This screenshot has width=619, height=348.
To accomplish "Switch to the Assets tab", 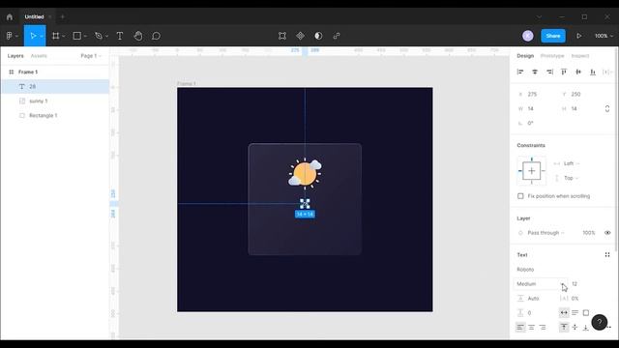I will pos(39,56).
